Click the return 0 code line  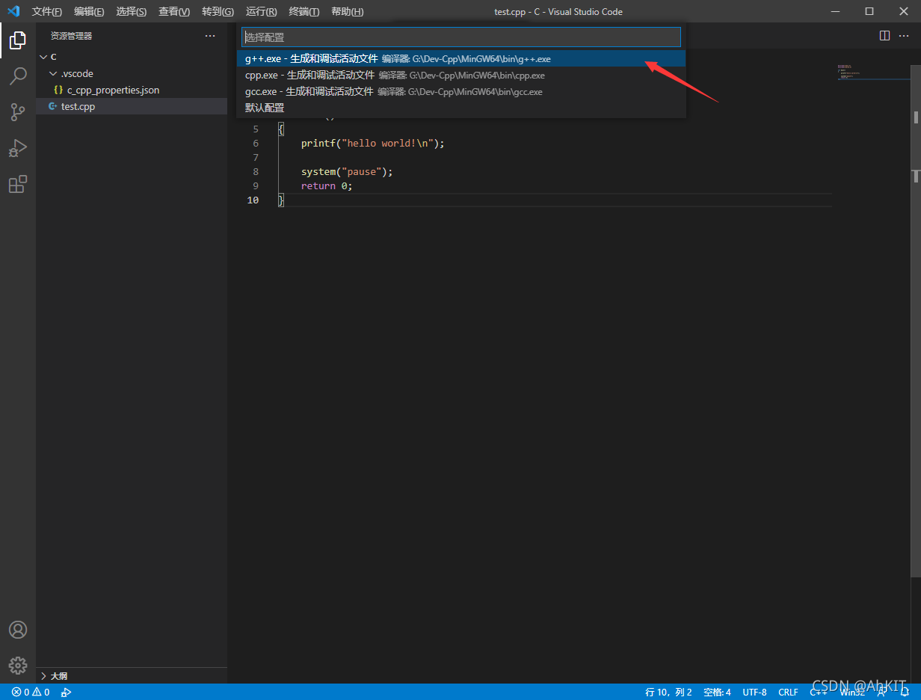327,185
